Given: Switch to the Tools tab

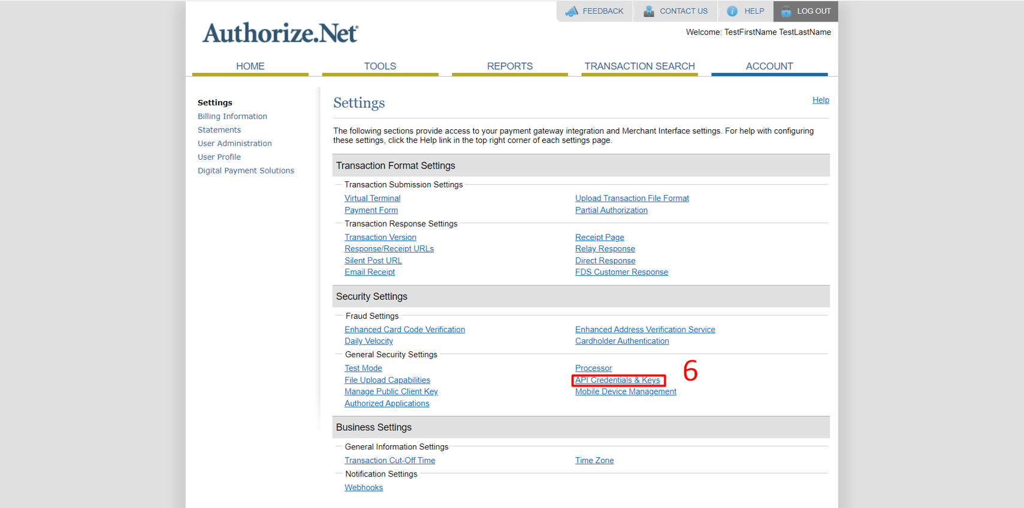Looking at the screenshot, I should (380, 66).
